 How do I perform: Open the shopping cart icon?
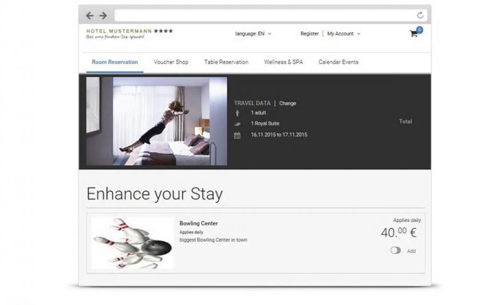[x=414, y=34]
